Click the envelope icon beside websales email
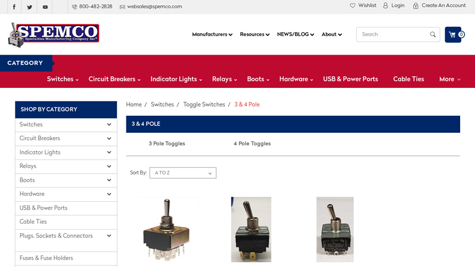The image size is (475, 267). tap(122, 7)
